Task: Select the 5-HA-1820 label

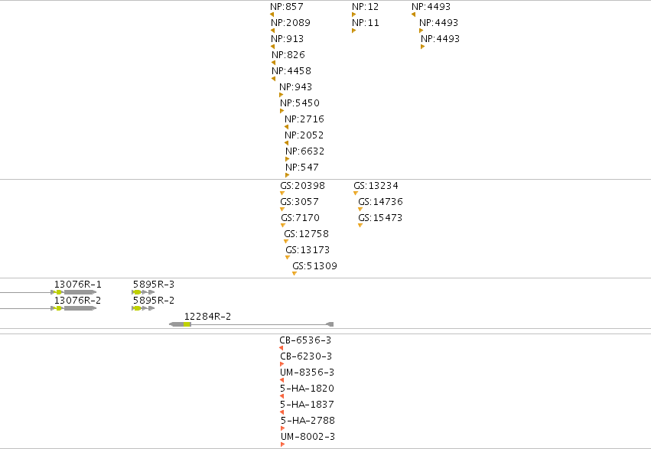Action: (x=307, y=389)
